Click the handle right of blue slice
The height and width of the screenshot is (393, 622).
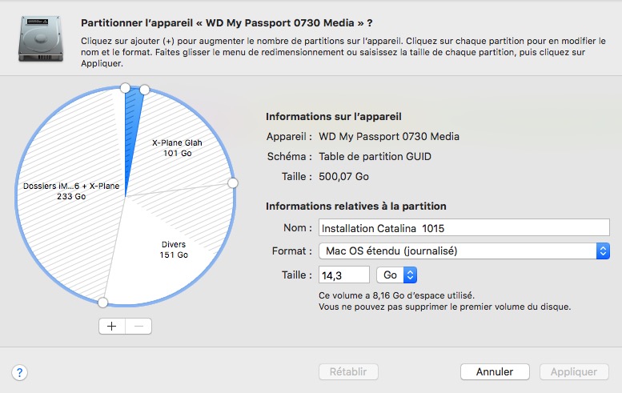pos(145,90)
